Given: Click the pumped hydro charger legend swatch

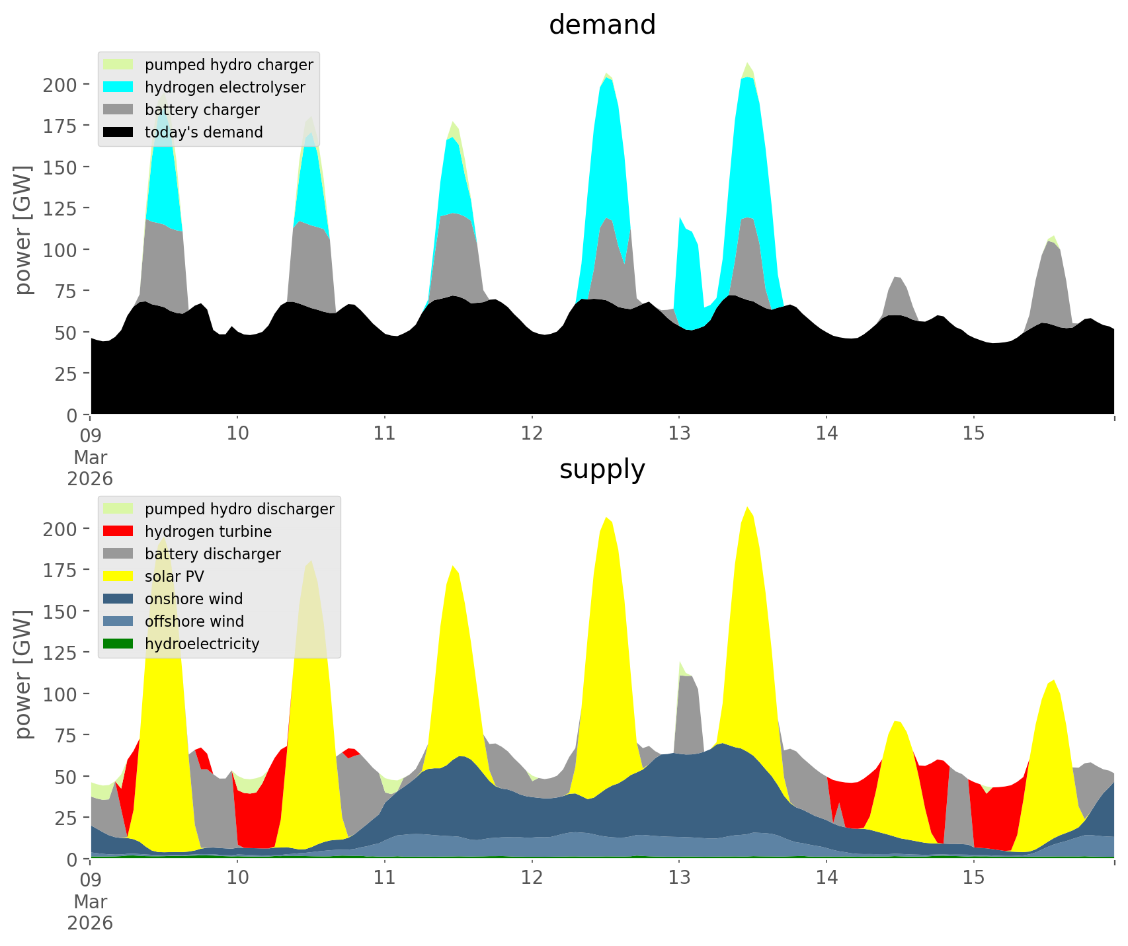Looking at the screenshot, I should tap(118, 65).
